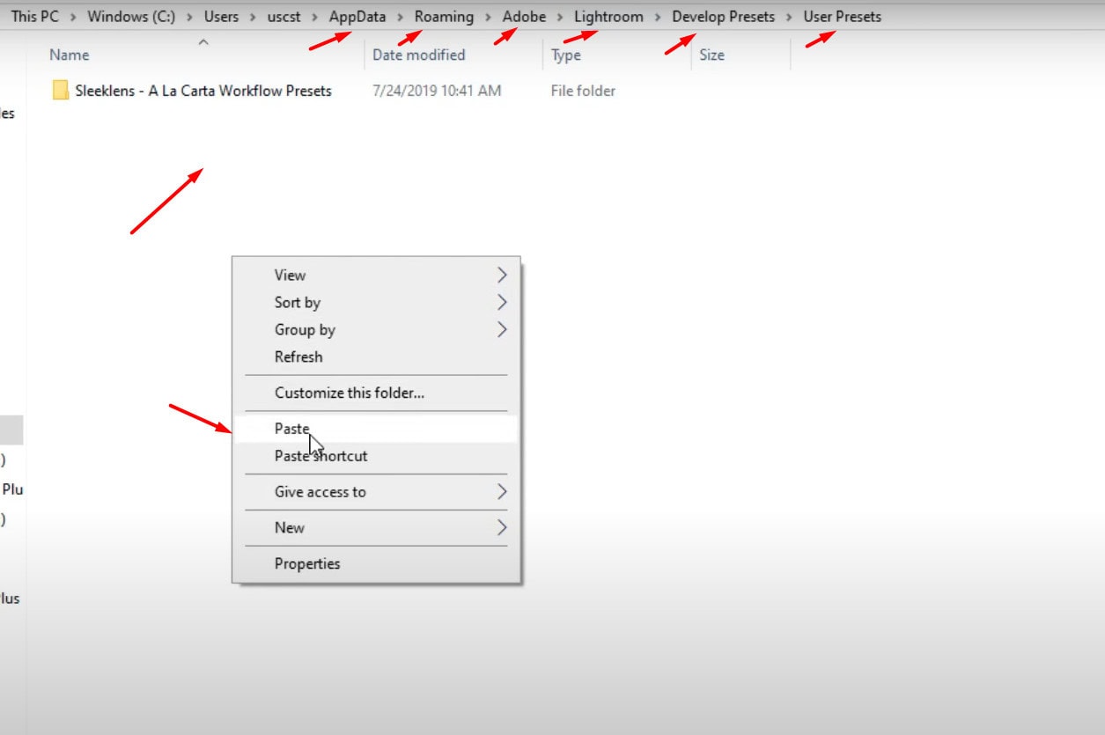This screenshot has height=735, width=1105.
Task: Open the Sort by submenu
Action: 376,303
